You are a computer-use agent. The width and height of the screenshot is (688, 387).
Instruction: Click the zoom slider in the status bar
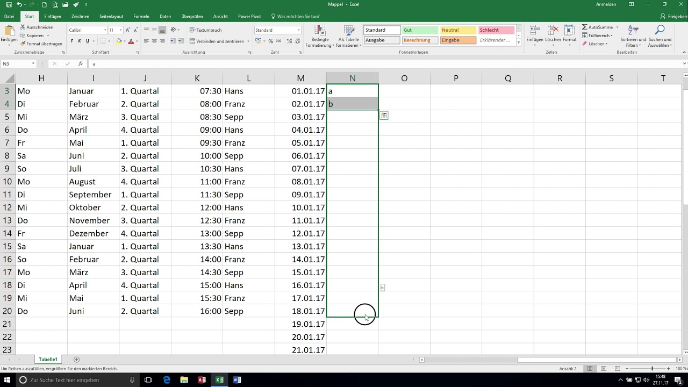pos(652,368)
